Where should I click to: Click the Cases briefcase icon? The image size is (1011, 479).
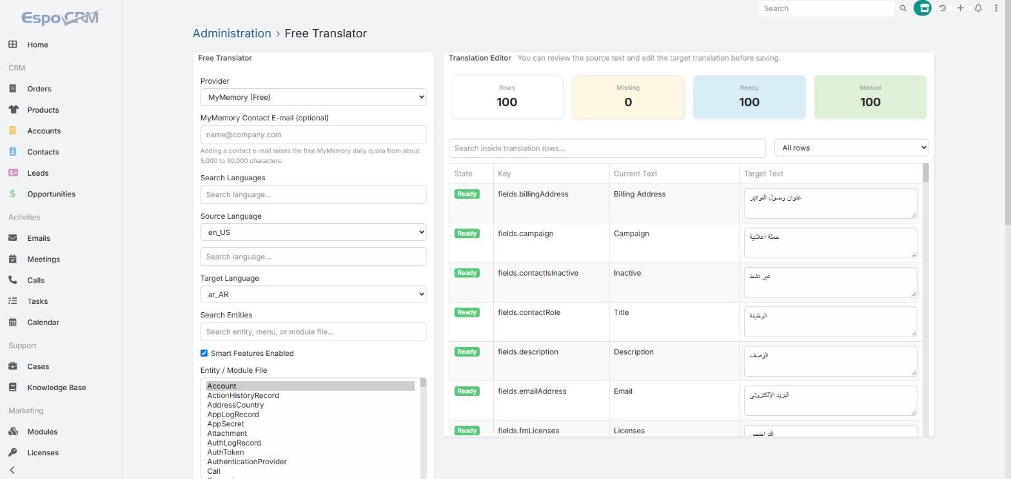(x=12, y=366)
